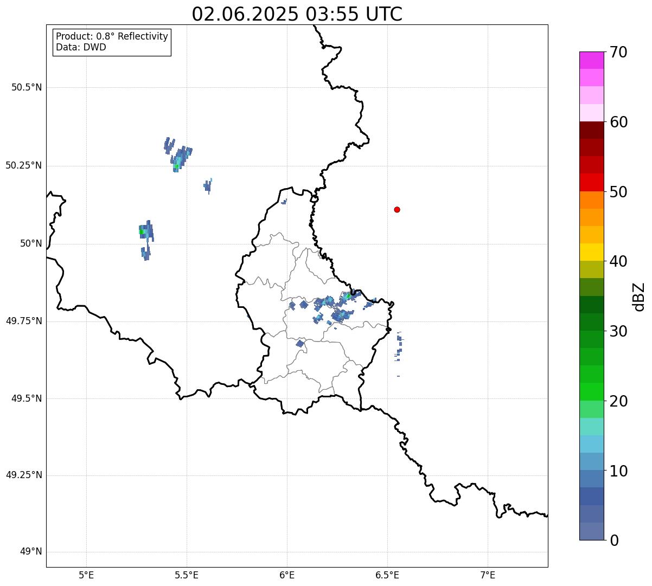Click the colorbar tick label 10

pyautogui.click(x=618, y=471)
